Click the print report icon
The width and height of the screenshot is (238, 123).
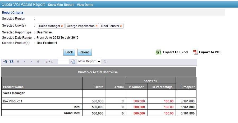click(5, 62)
